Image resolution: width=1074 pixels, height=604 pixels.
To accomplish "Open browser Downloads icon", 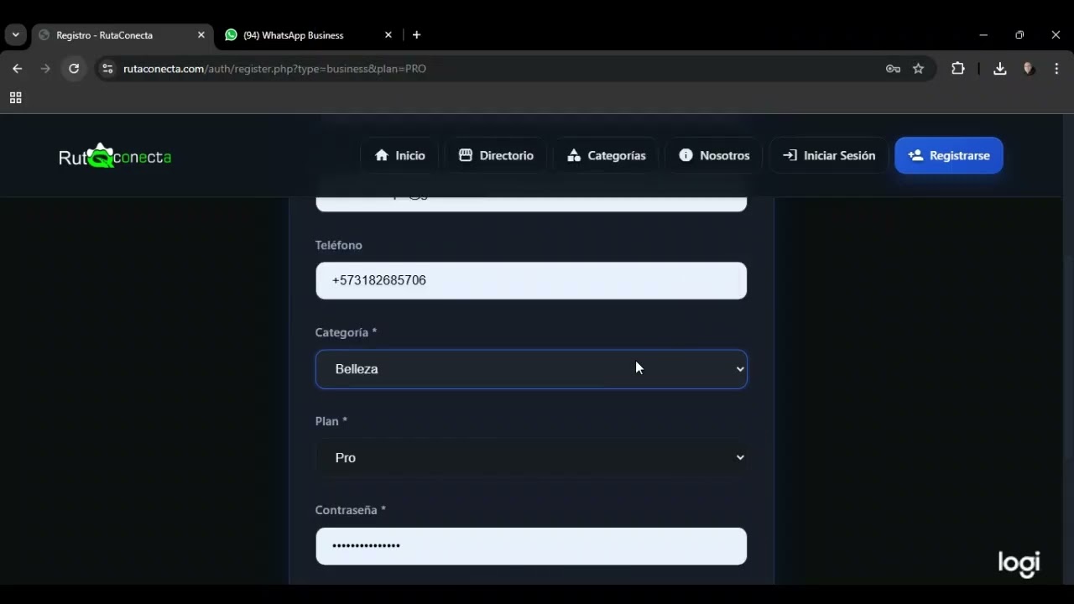I will click(x=999, y=69).
